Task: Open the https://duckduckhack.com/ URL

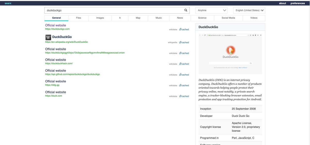Action: [59, 63]
